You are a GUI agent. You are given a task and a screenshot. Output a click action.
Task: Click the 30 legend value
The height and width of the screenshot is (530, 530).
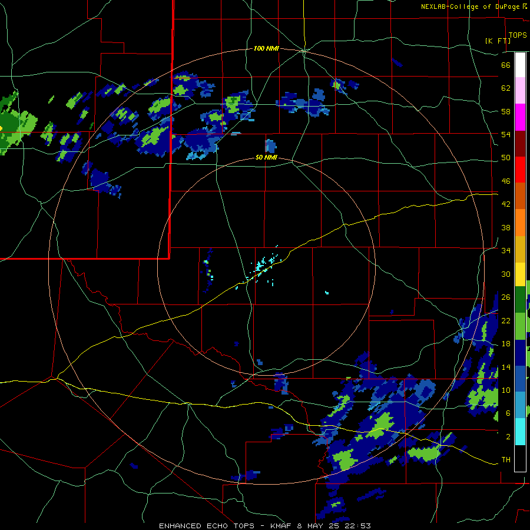click(506, 274)
